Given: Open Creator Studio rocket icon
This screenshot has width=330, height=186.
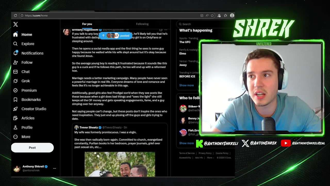Looking at the screenshot, I should pyautogui.click(x=15, y=109).
